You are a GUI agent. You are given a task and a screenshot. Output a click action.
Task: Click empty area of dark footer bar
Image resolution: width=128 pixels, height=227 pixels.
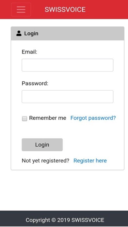coord(116,220)
